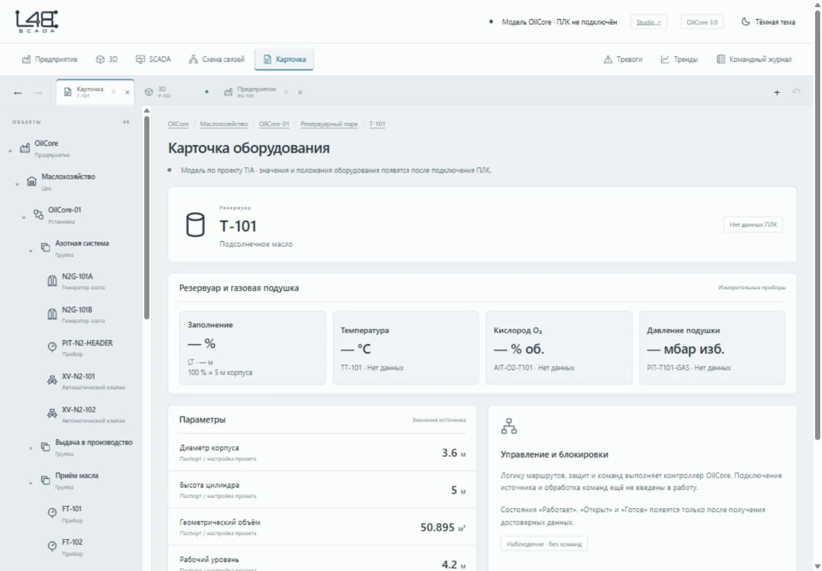
Task: Collapse the OilCore-01 installation node
Action: click(x=24, y=217)
